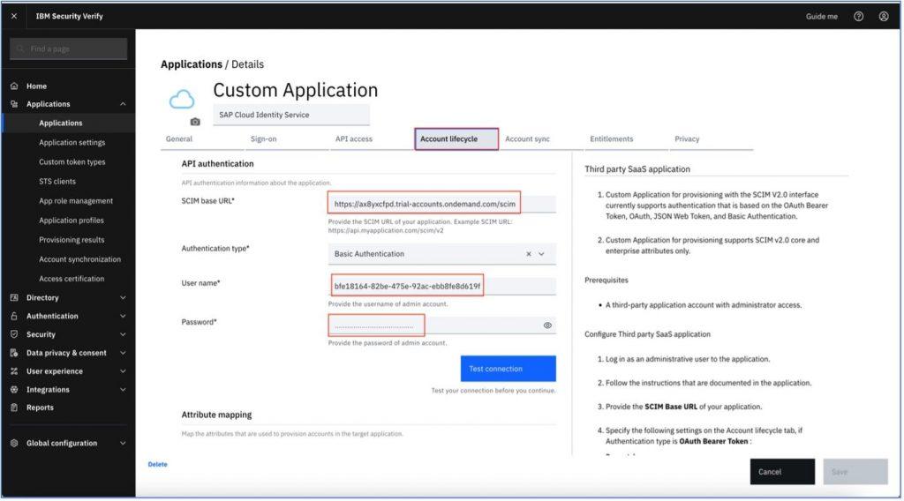The image size is (904, 501).
Task: Reveal the password with the eye icon
Action: click(547, 325)
